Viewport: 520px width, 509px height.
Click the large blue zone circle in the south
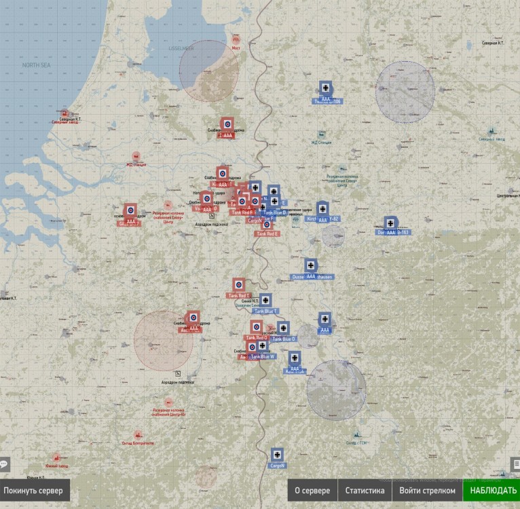click(336, 390)
